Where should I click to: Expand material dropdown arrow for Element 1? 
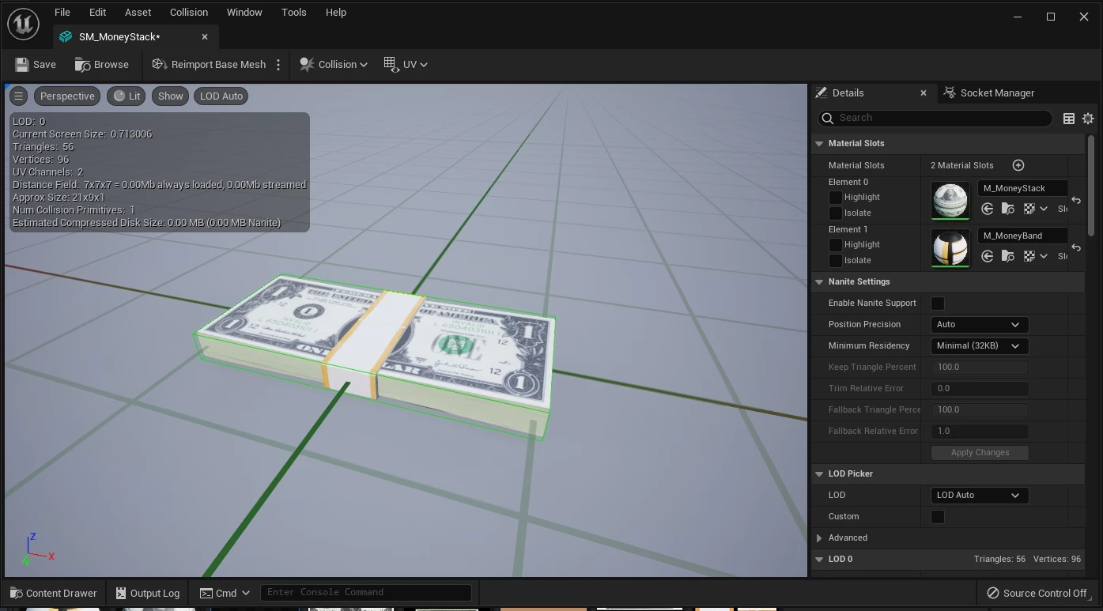[1044, 256]
